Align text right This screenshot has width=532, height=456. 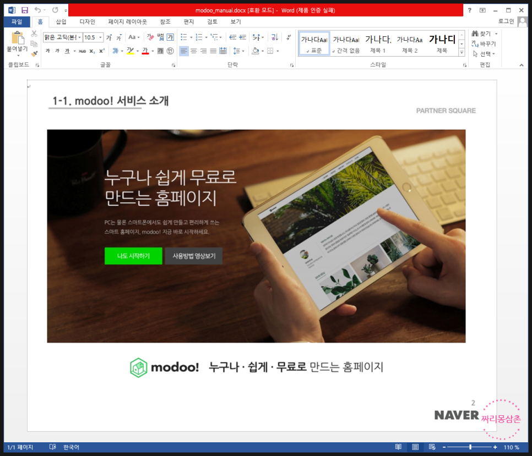203,51
